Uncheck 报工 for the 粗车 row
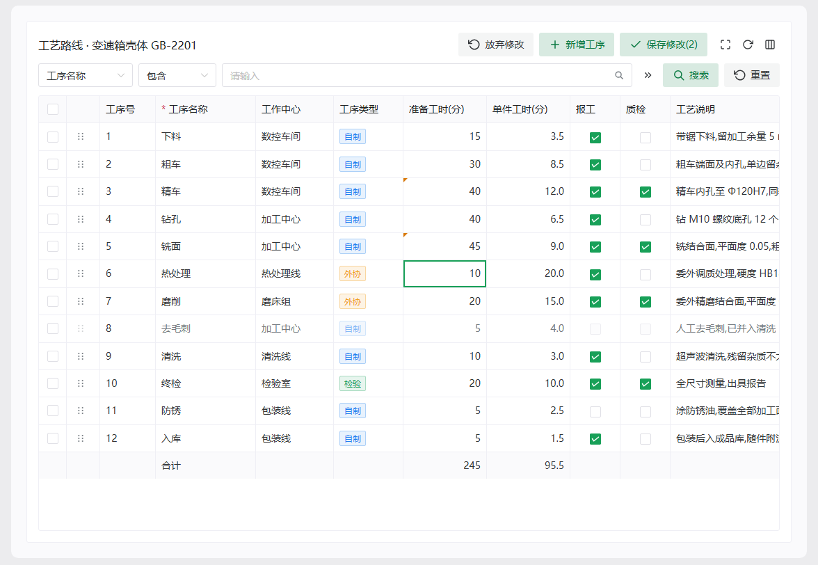Screen dimensions: 818x565 click(x=595, y=165)
